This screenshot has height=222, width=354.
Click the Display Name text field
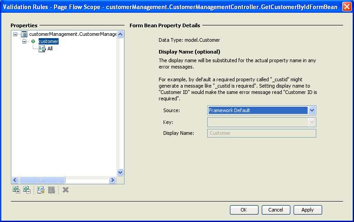click(x=262, y=133)
